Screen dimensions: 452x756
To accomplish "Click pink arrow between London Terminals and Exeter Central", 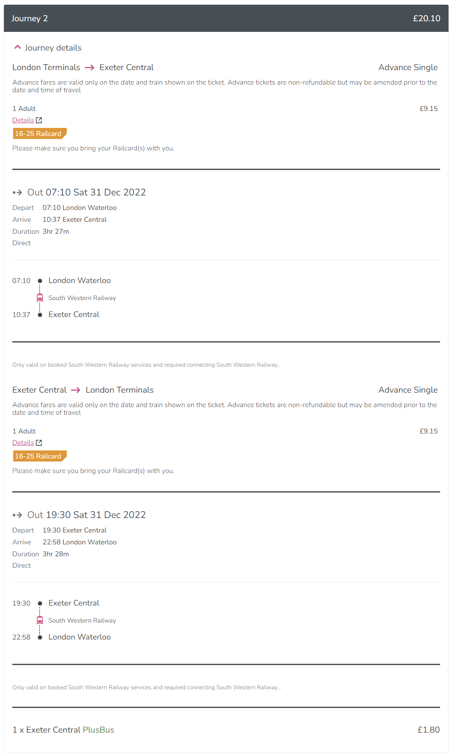I will [89, 68].
